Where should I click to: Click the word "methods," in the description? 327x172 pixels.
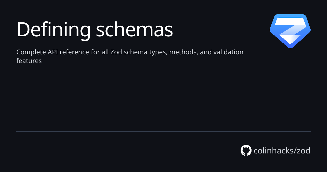click(x=183, y=52)
